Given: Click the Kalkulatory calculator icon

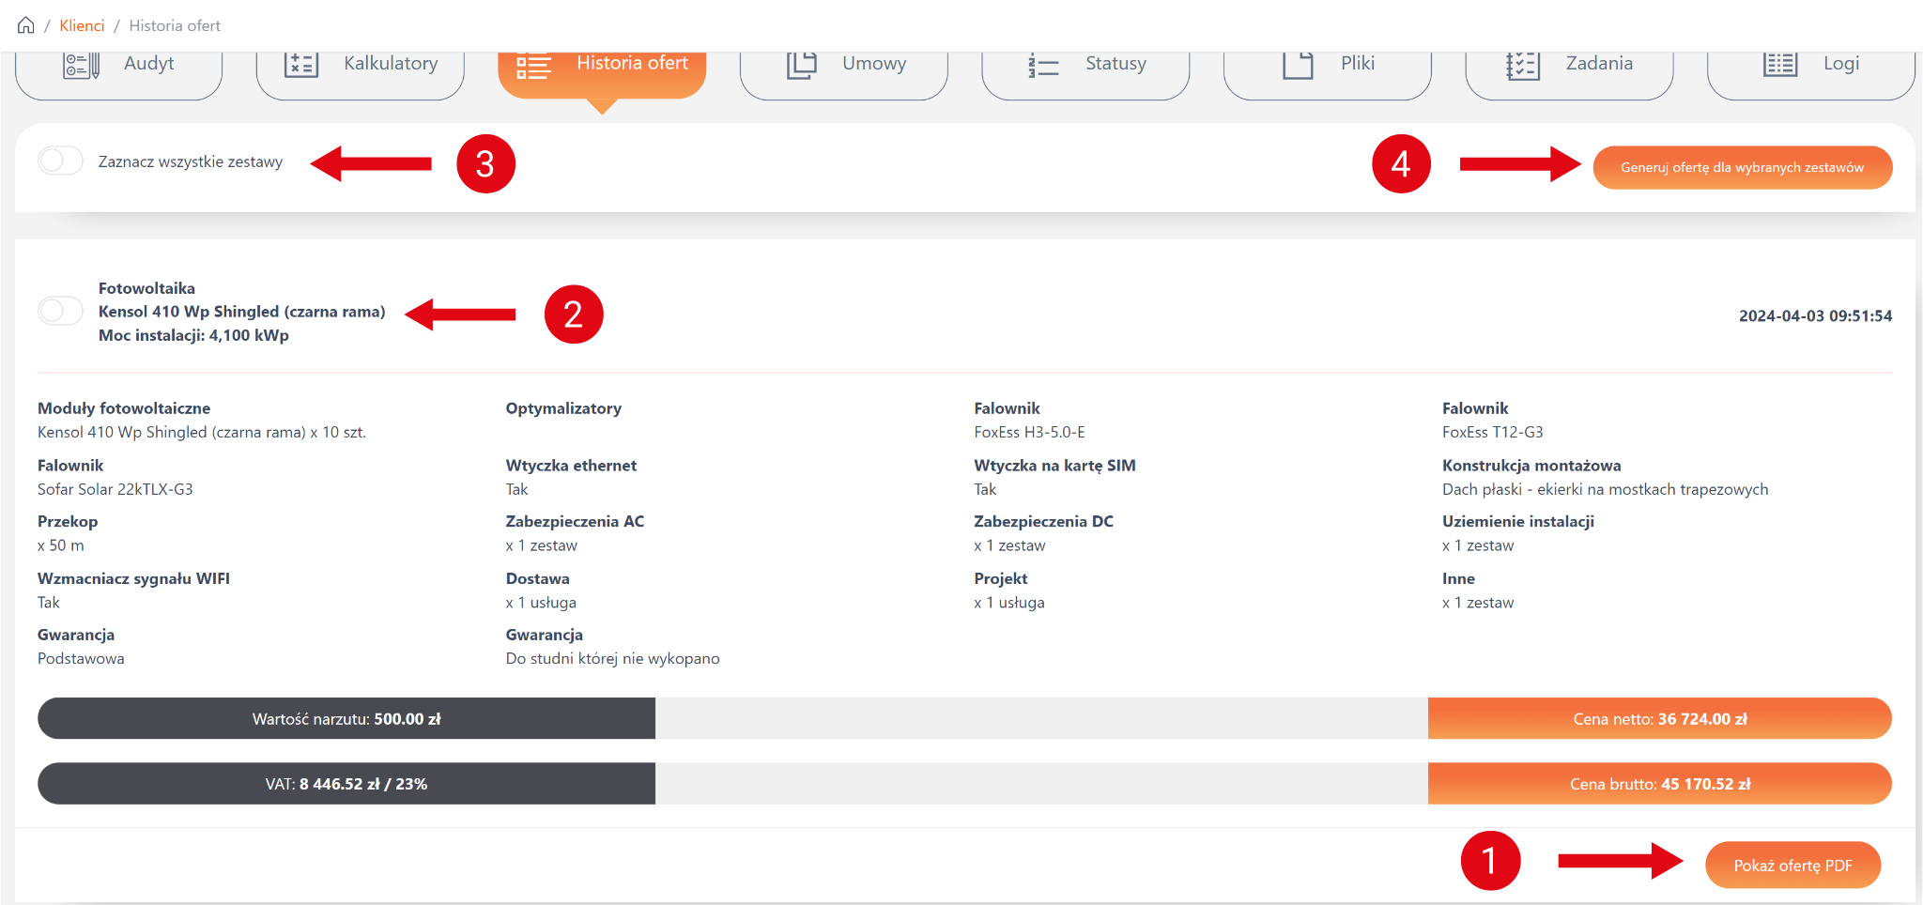Looking at the screenshot, I should coord(301,65).
